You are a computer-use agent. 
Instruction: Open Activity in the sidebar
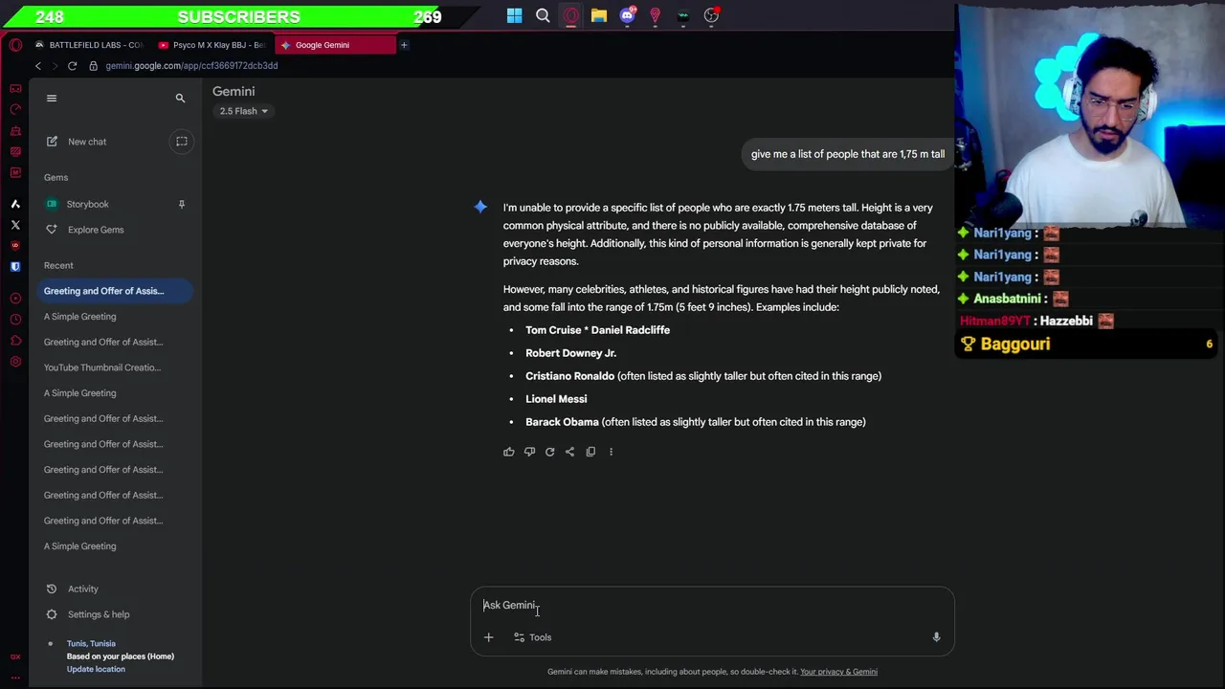coord(82,589)
